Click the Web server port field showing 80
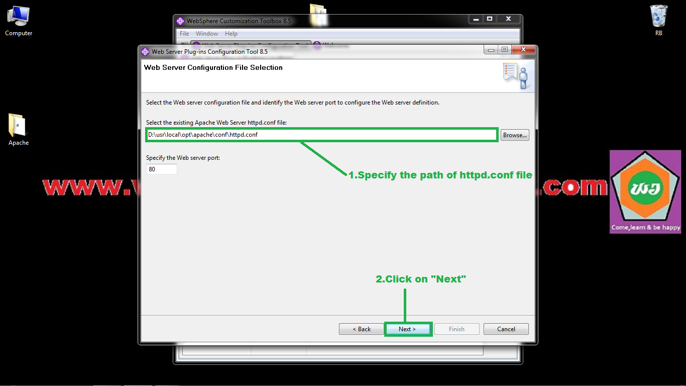This screenshot has height=386, width=686. point(161,169)
